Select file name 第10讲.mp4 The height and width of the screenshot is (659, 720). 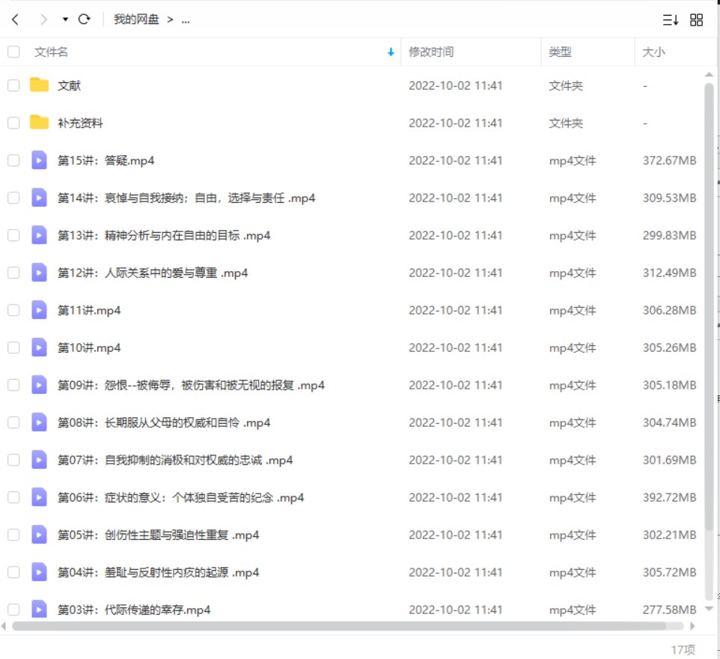[x=88, y=348]
